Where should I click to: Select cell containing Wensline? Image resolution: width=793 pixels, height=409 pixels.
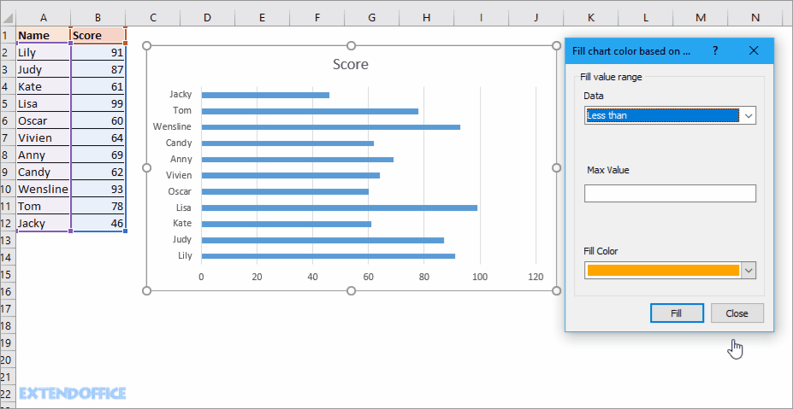44,189
